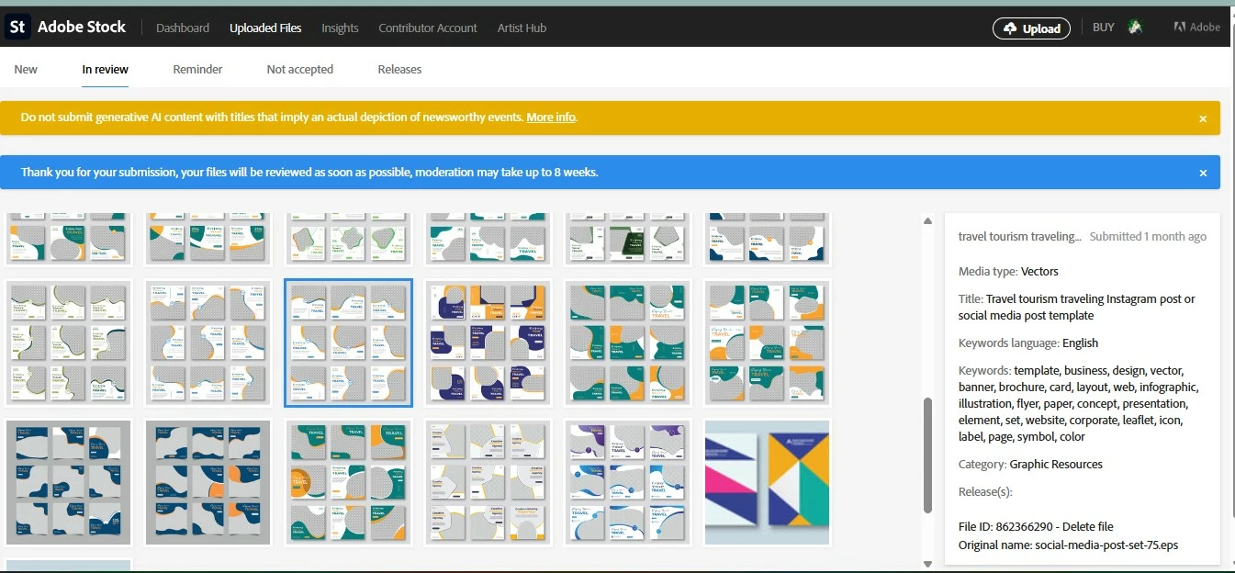Click the Upload button
The height and width of the screenshot is (573, 1235).
click(x=1031, y=28)
